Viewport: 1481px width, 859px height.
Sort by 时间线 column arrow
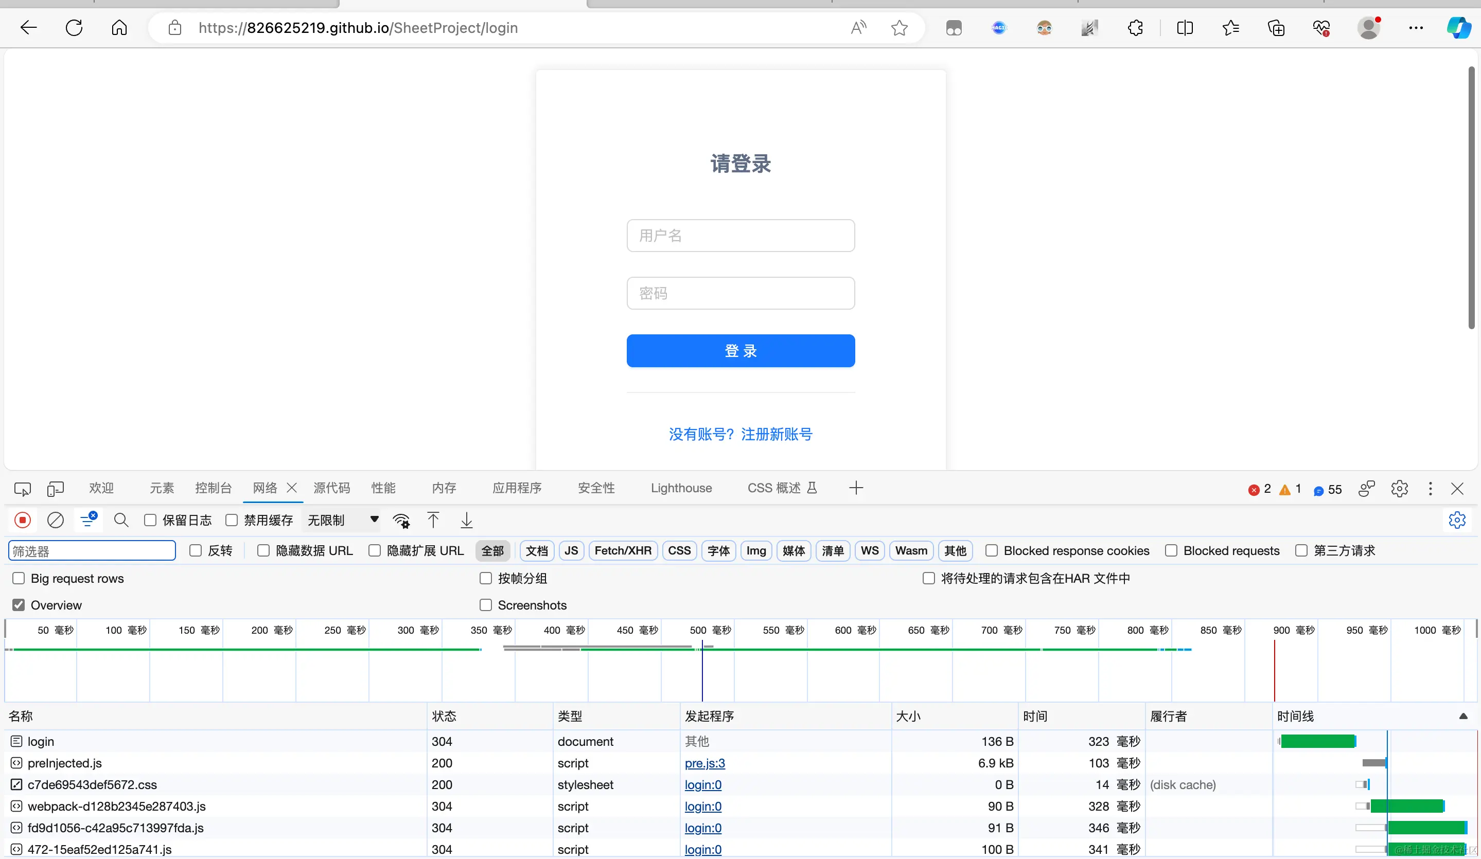[x=1464, y=715]
